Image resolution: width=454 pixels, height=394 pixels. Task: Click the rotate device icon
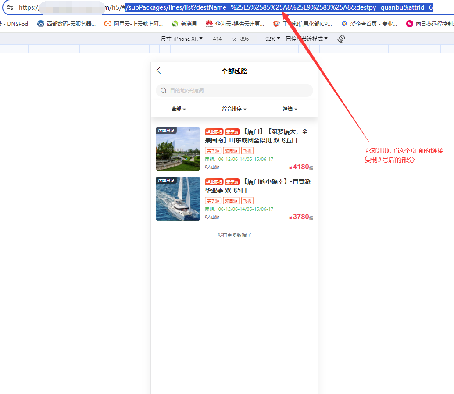point(341,39)
